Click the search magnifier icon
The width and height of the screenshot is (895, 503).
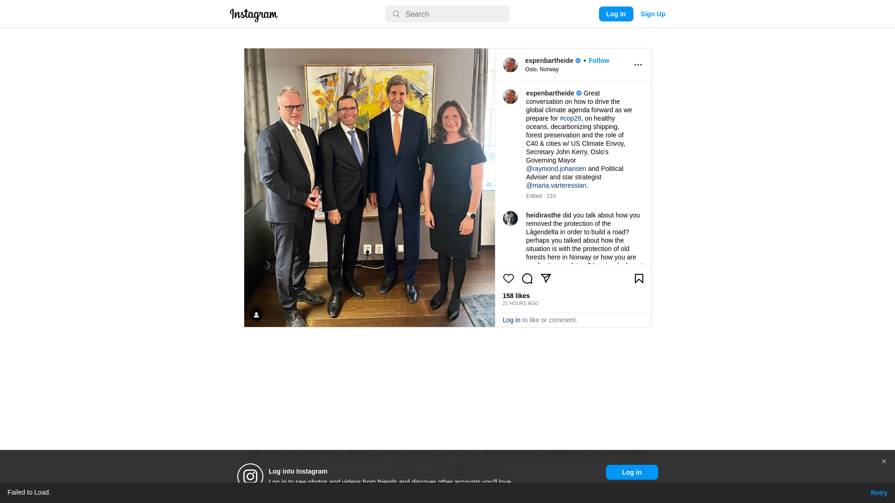[x=396, y=14]
